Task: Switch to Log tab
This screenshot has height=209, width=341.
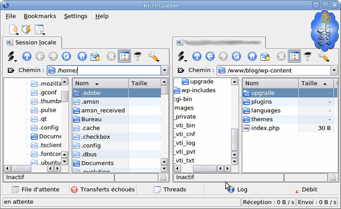Action: pos(237,189)
